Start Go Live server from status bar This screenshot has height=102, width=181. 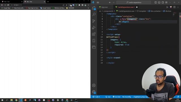[x=117, y=97]
